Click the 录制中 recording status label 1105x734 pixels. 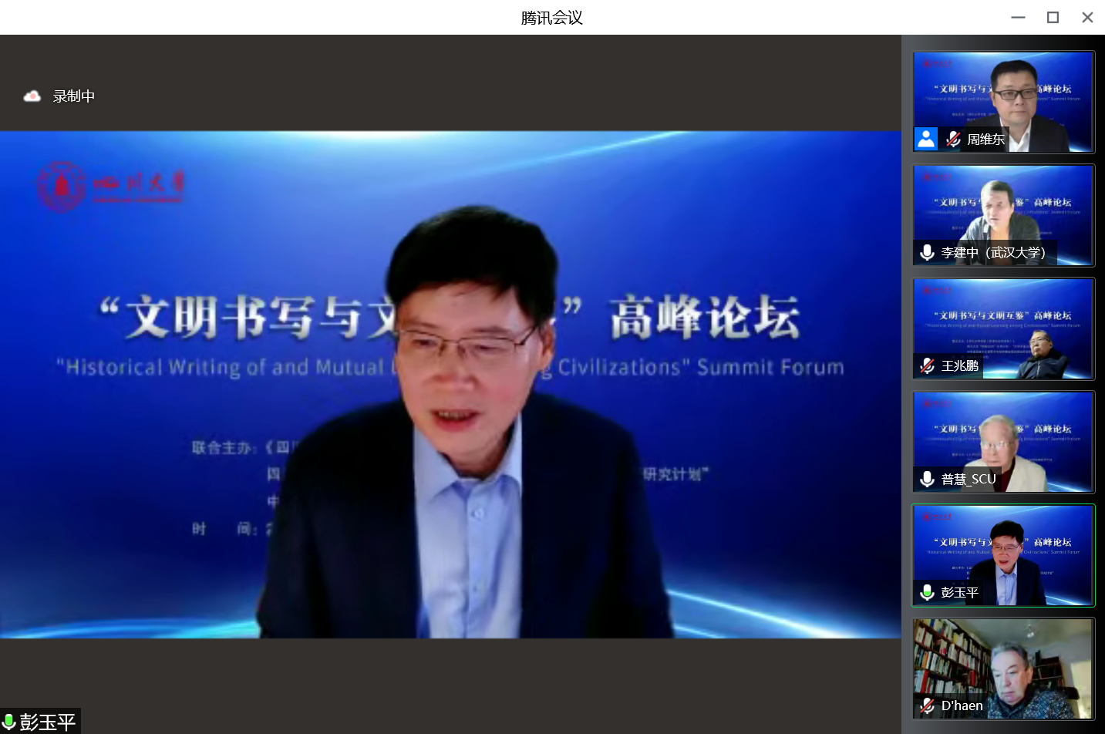pos(74,96)
